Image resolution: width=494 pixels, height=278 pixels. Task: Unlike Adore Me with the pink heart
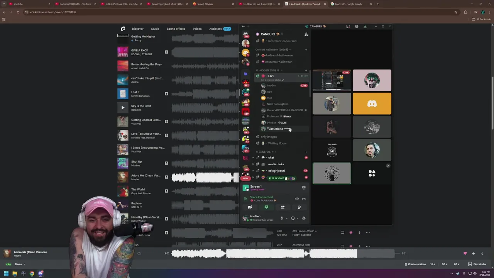[465, 253]
